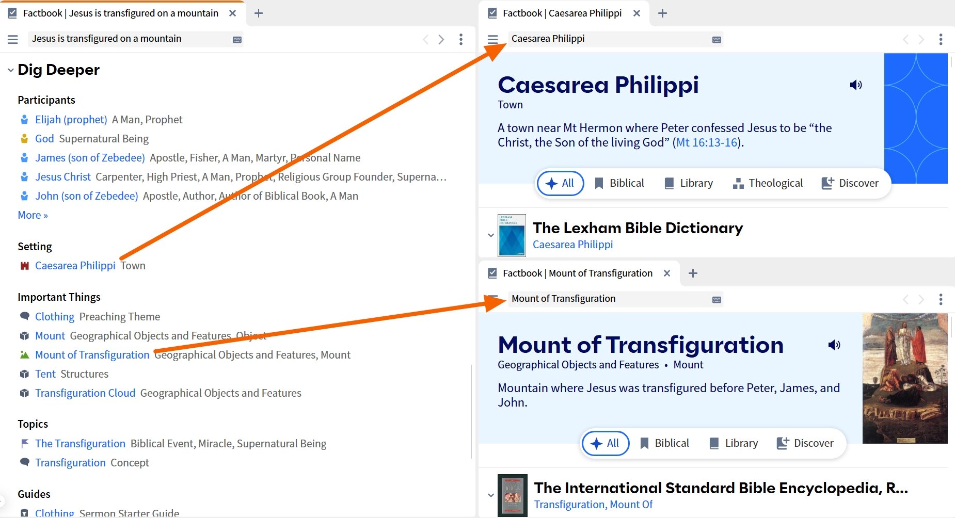This screenshot has height=518, width=955.
Task: Open kebab menu of Caesarea Philippi panel
Action: point(941,39)
